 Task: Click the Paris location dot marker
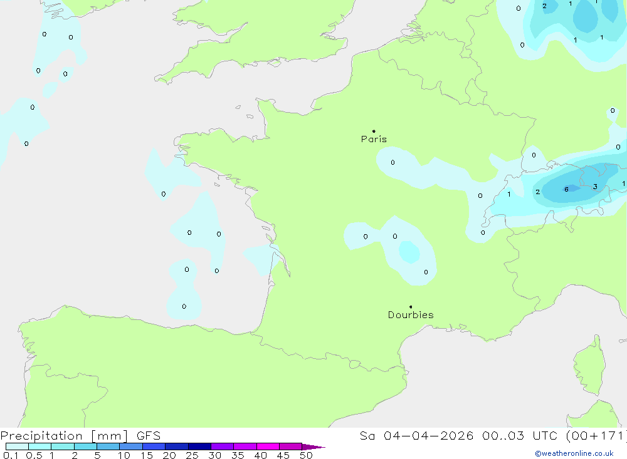click(374, 131)
